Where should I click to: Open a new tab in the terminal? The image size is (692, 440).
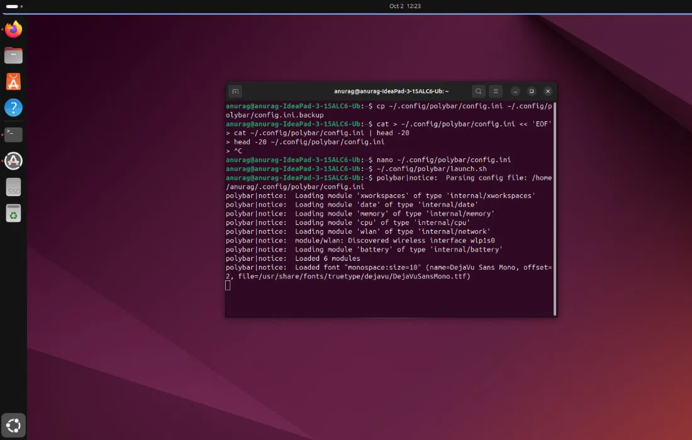tap(235, 91)
